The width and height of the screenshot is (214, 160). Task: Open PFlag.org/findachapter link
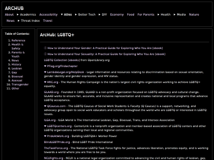point(62,66)
